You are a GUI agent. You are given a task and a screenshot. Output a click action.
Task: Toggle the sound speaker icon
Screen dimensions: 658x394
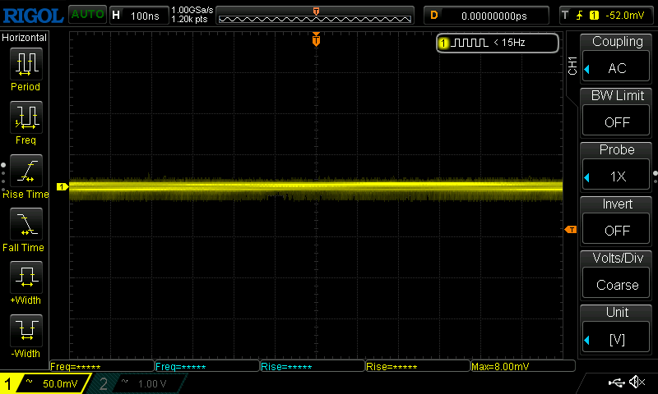(637, 382)
